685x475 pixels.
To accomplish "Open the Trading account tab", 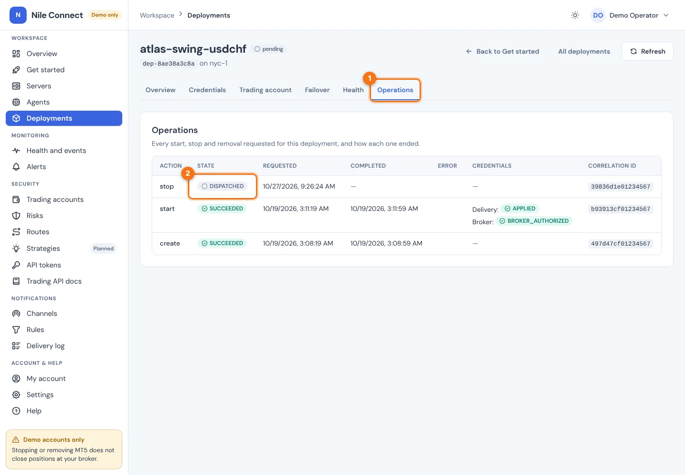I will click(x=265, y=90).
